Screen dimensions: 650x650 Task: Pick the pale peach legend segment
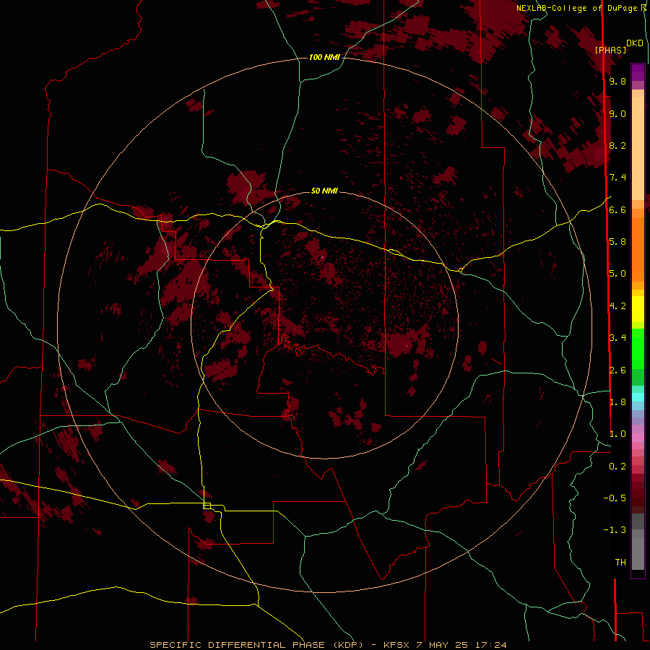point(638,149)
